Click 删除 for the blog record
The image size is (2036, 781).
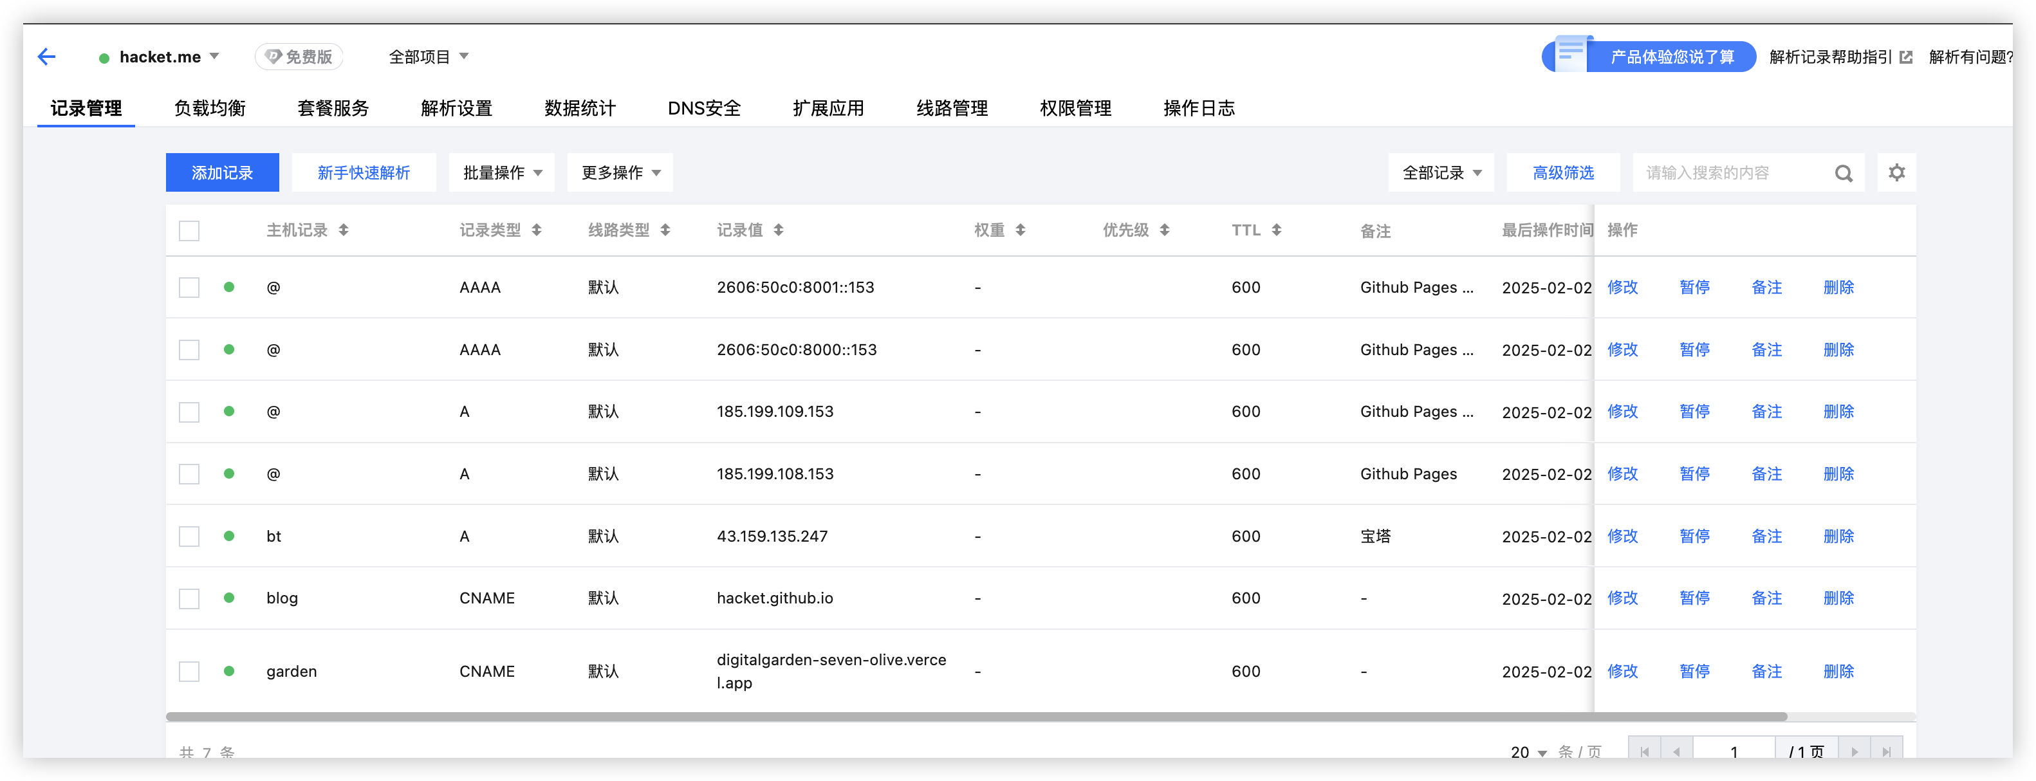(x=1838, y=598)
